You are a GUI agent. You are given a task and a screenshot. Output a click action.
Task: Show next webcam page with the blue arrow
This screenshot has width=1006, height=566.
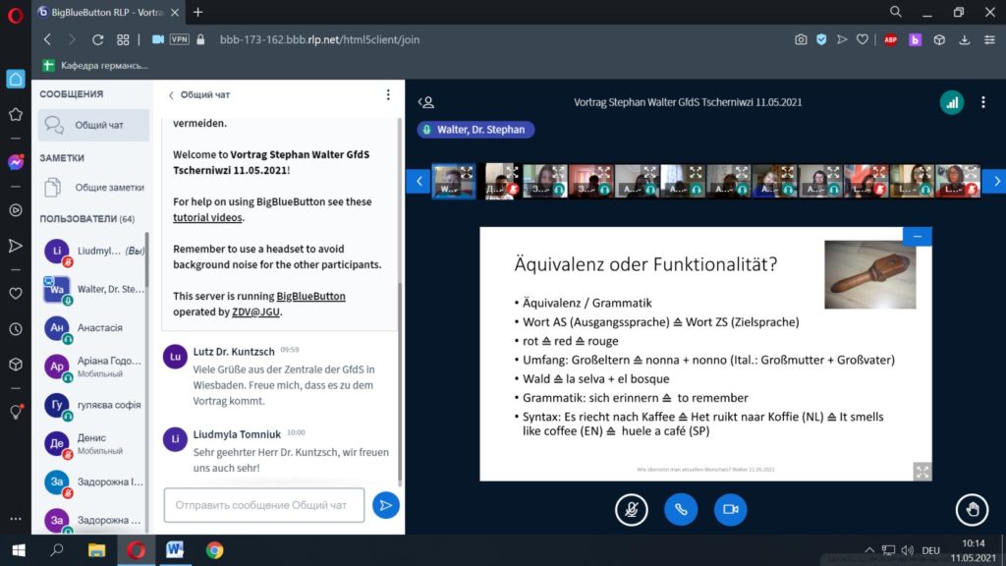(x=994, y=181)
